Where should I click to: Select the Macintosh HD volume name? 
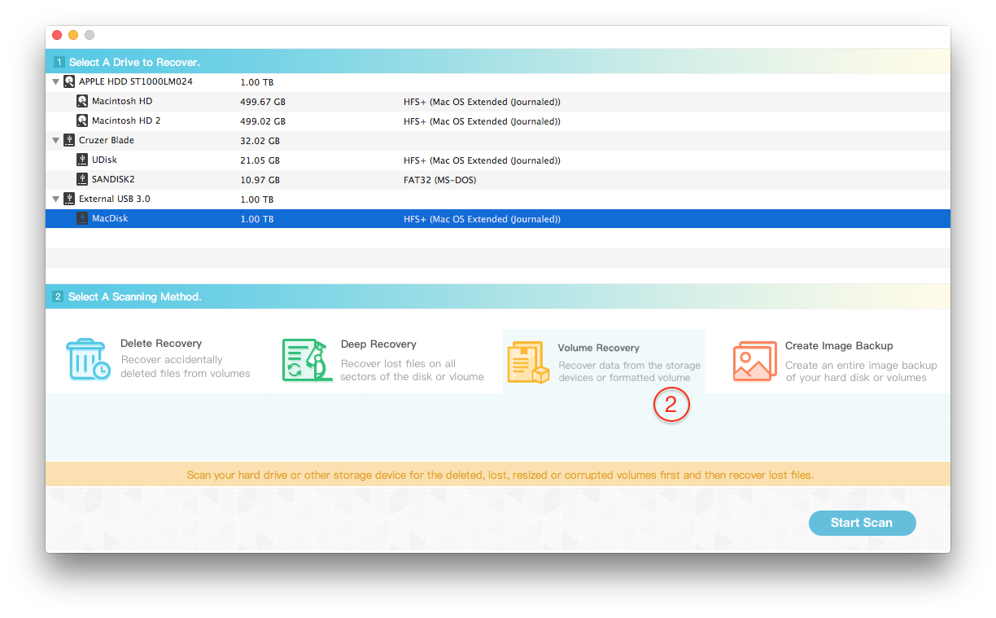(122, 101)
